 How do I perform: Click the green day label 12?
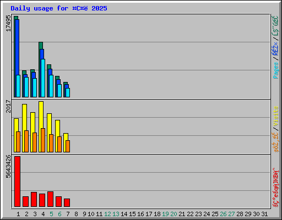(107, 214)
